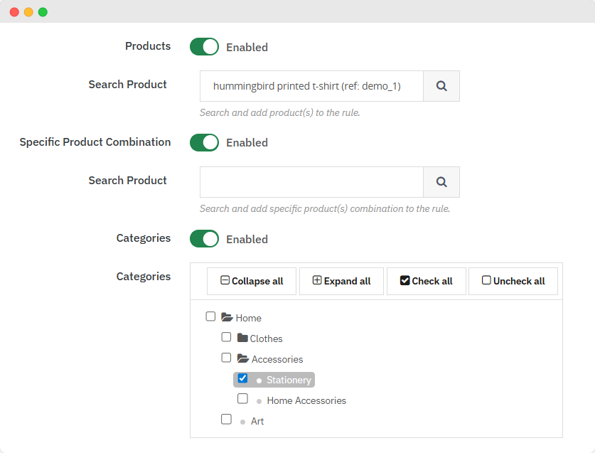Click the folder icon next to Clothes
Image resolution: width=595 pixels, height=453 pixels.
pyautogui.click(x=242, y=339)
